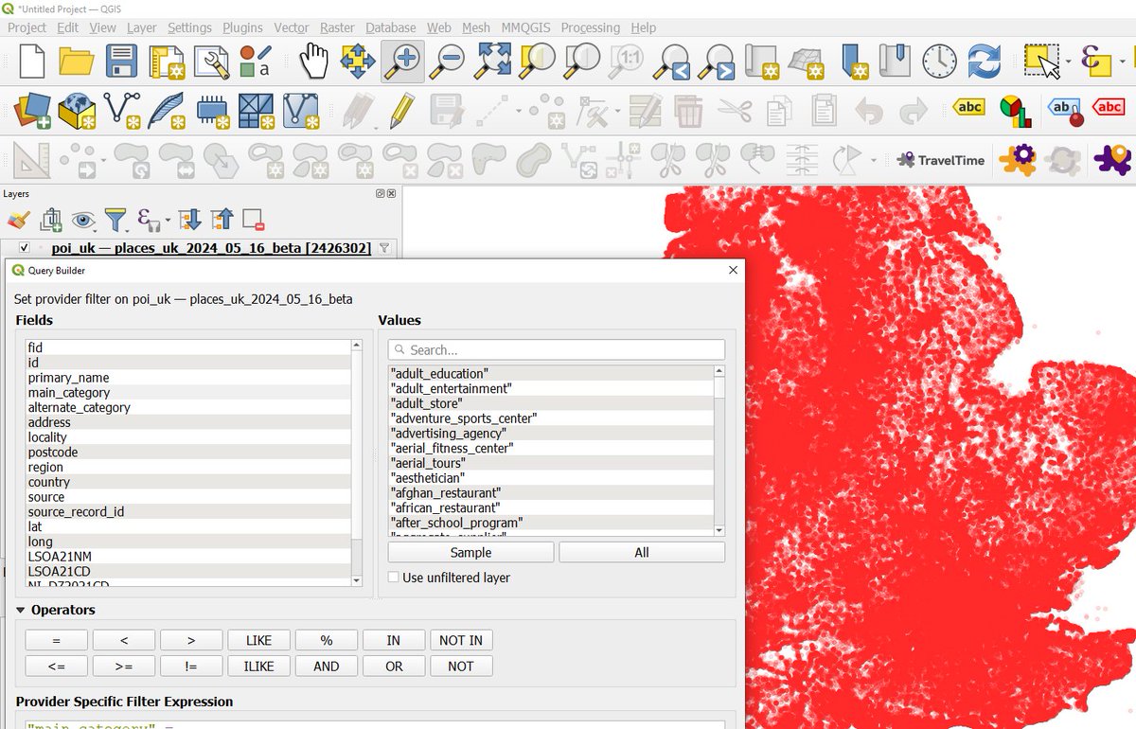1136x729 pixels.
Task: Click the All values button
Action: pyautogui.click(x=642, y=552)
